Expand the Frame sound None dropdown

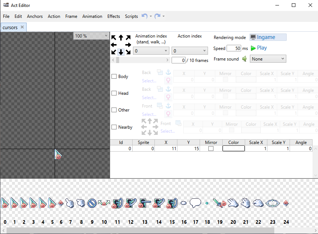point(268,59)
